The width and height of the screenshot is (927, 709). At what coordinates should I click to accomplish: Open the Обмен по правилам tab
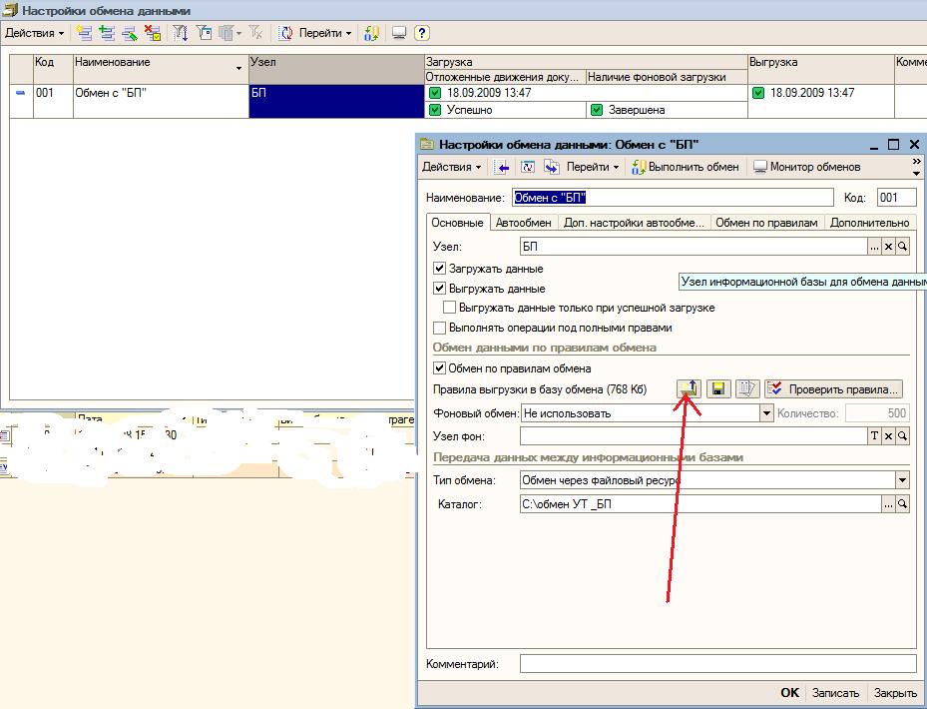766,223
